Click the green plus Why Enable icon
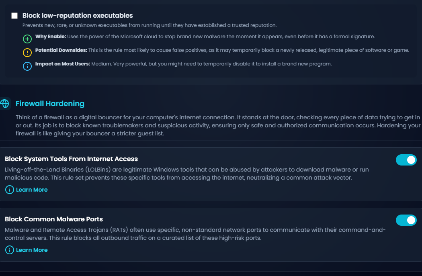 coord(27,39)
